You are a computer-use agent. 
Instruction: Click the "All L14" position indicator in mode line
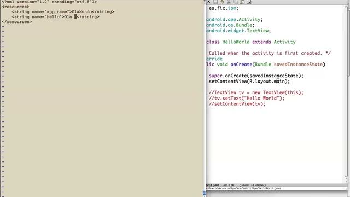[x=229, y=185]
